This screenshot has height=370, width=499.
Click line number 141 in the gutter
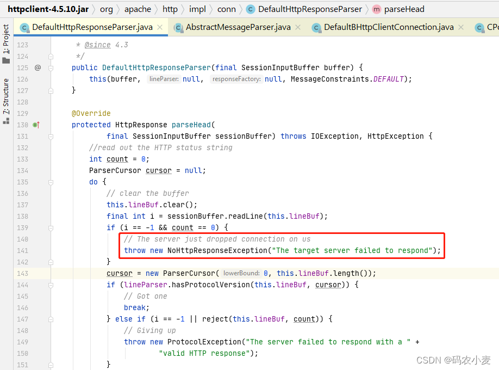pyautogui.click(x=23, y=250)
